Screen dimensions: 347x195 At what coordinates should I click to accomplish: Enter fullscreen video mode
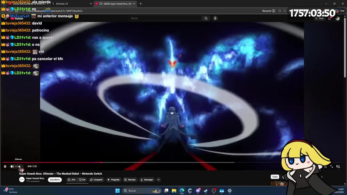[332, 167]
